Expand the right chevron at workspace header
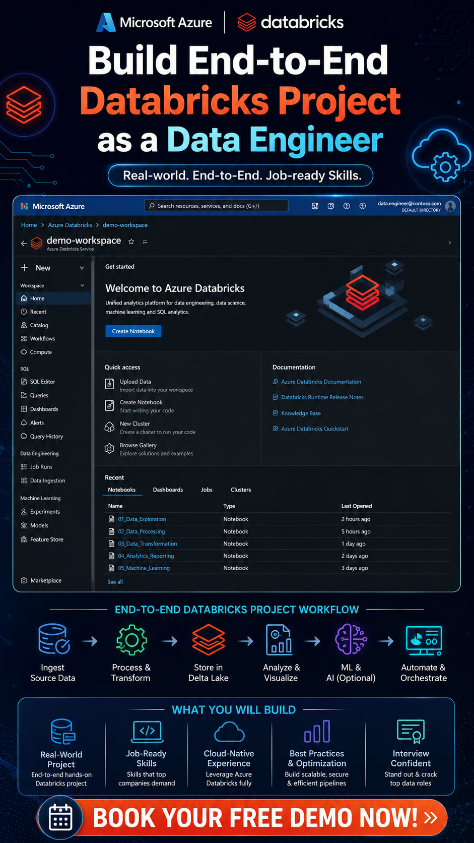The image size is (474, 843). coord(450,243)
